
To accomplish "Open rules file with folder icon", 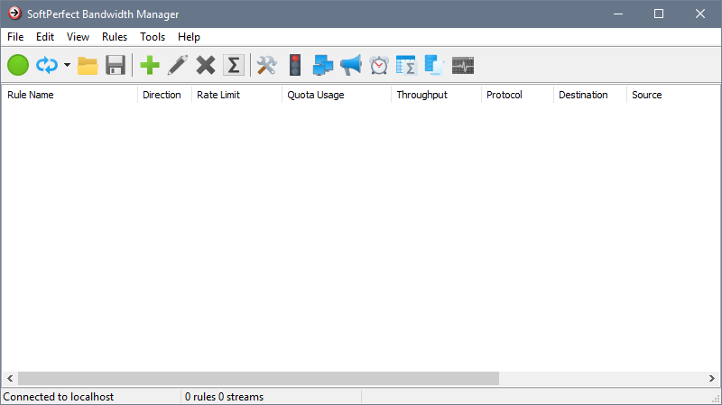I will (88, 65).
